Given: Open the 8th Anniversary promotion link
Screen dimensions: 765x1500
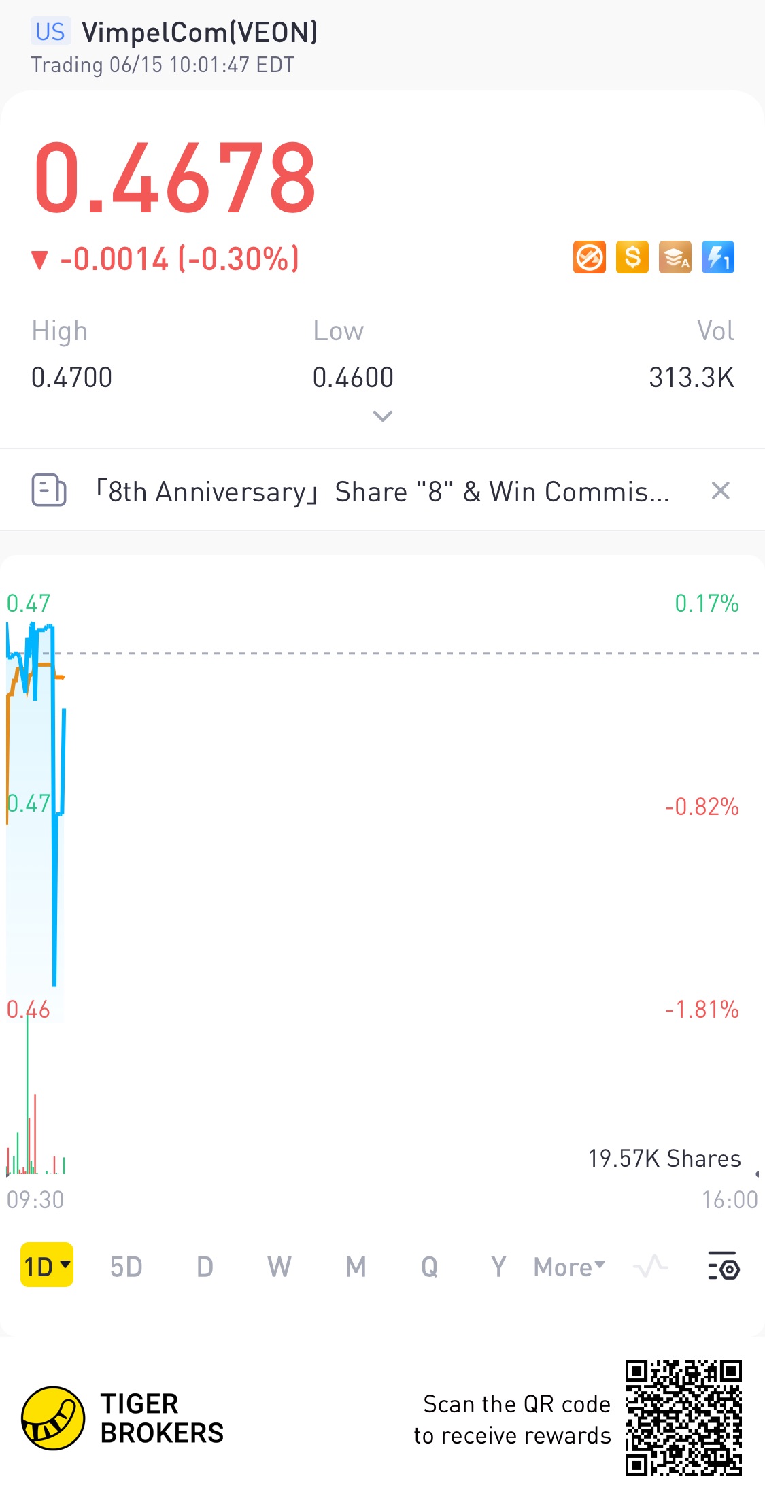Looking at the screenshot, I should pyautogui.click(x=383, y=491).
